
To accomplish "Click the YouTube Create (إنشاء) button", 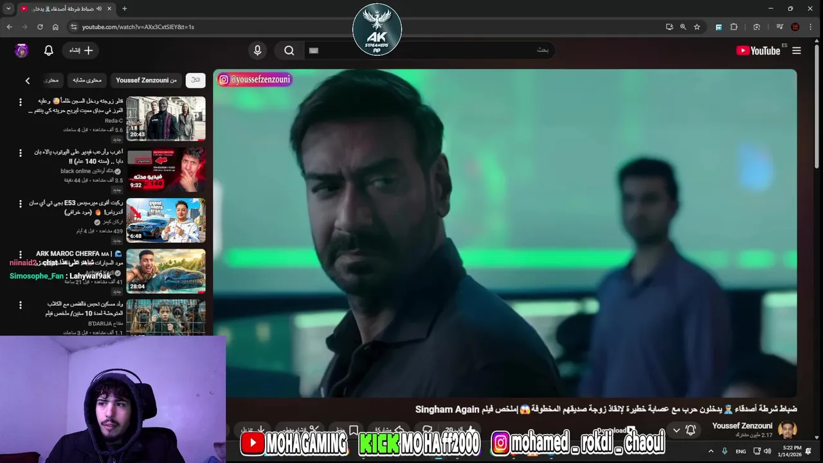I will click(x=81, y=50).
